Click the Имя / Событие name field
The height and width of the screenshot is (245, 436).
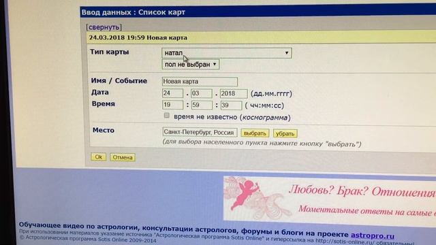(x=200, y=82)
